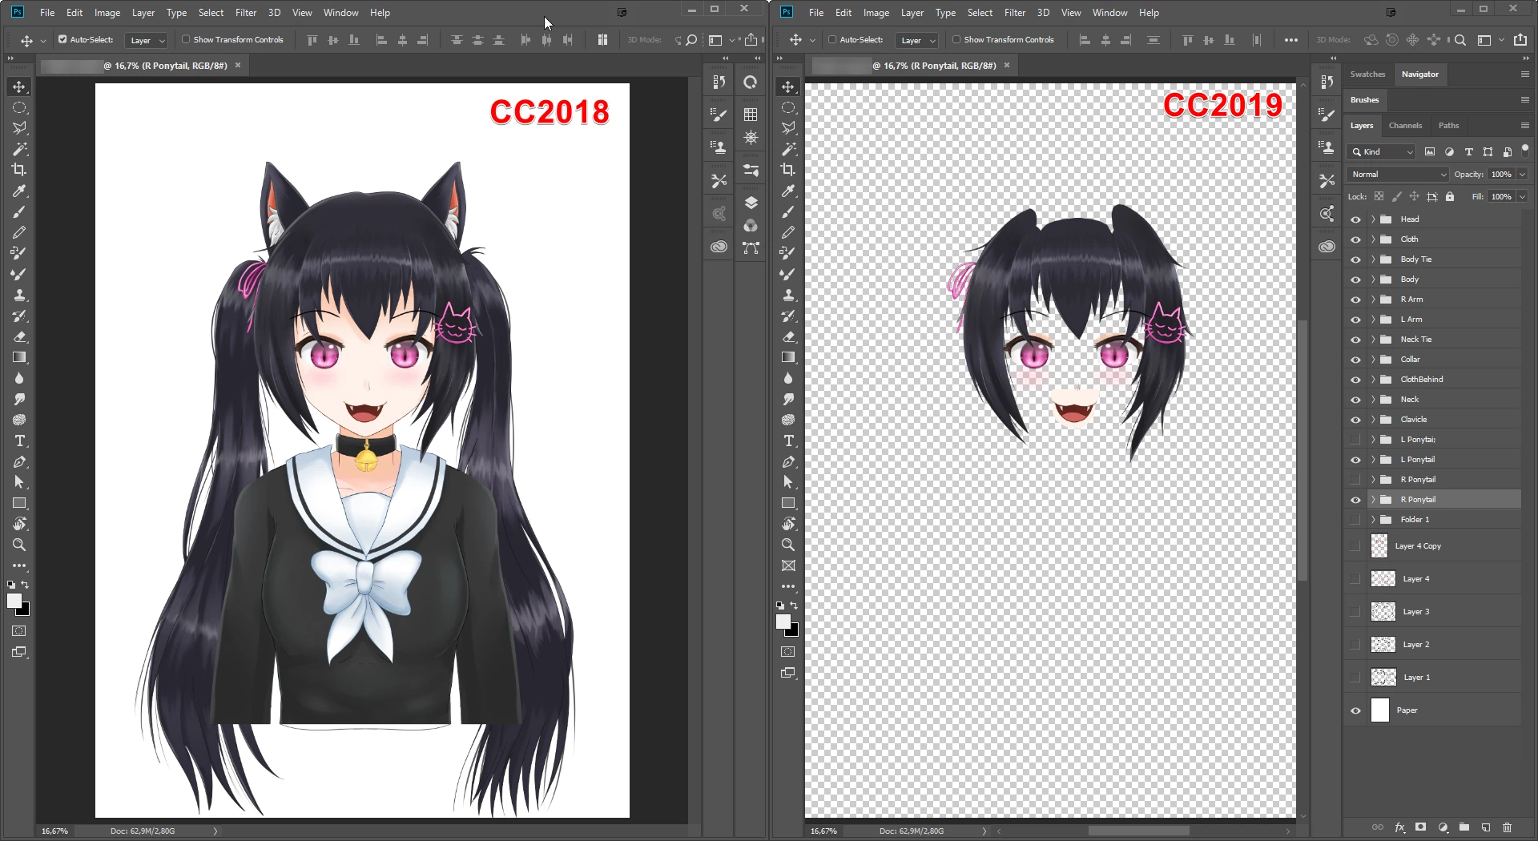Screen dimensions: 1538x841
Task: Click foreground color swatch in CC2018 window
Action: pyautogui.click(x=14, y=601)
